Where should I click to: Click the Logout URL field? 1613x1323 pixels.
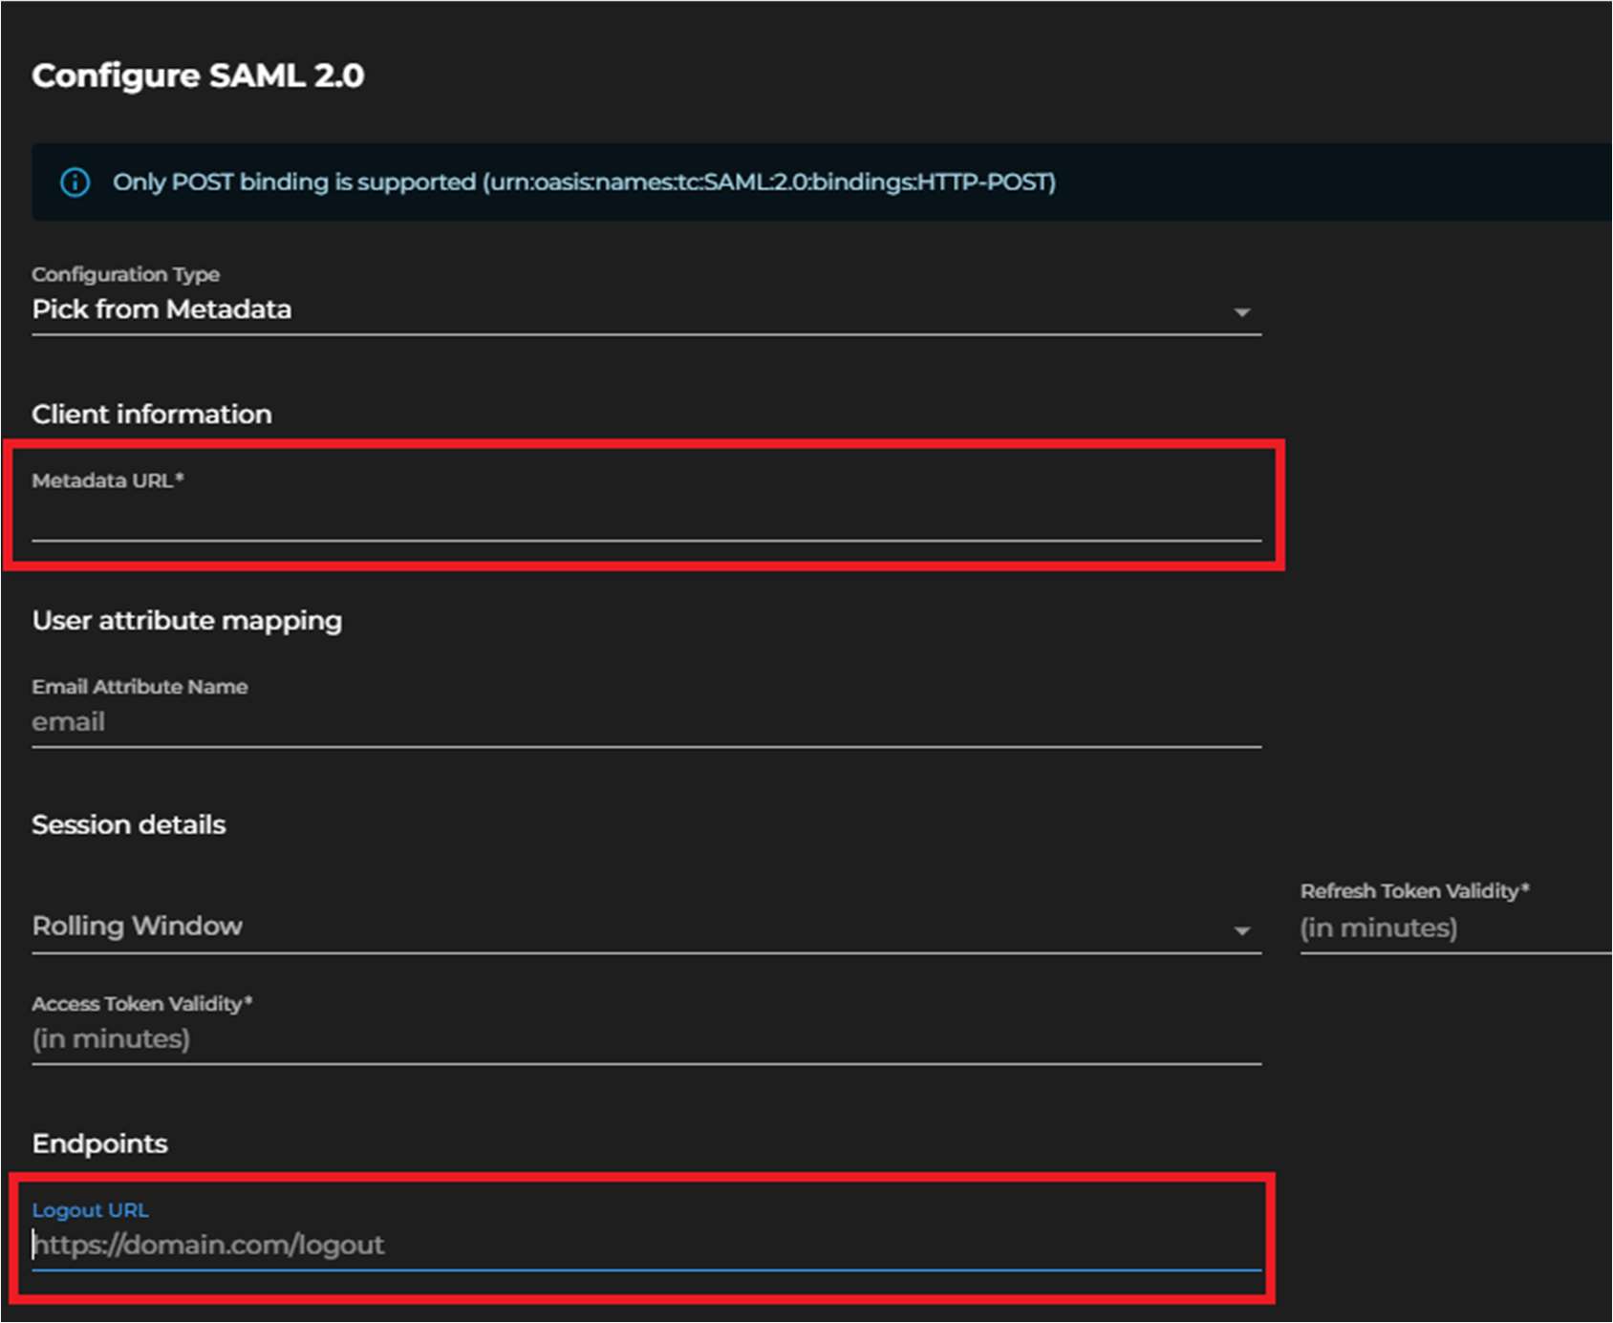click(640, 1245)
